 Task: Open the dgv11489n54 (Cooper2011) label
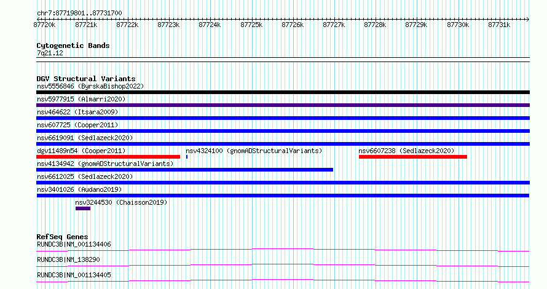pos(81,151)
